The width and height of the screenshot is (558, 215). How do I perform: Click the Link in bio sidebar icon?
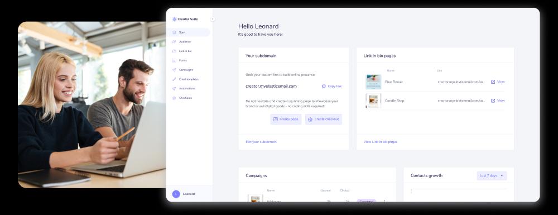click(174, 51)
